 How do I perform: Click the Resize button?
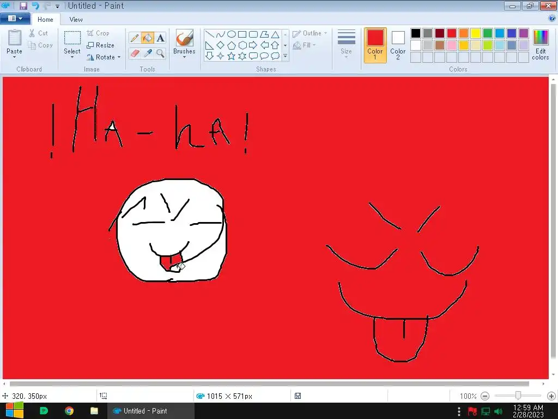point(101,45)
